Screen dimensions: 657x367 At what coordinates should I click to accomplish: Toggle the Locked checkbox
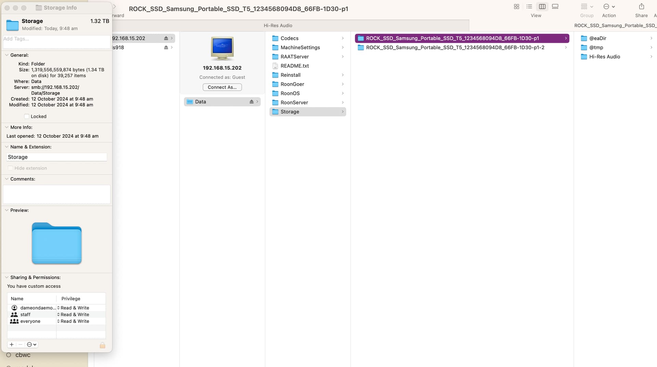click(27, 116)
